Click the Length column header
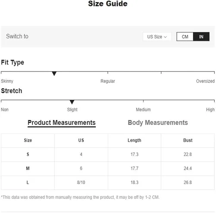This screenshot has height=213, width=216. pyautogui.click(x=134, y=140)
